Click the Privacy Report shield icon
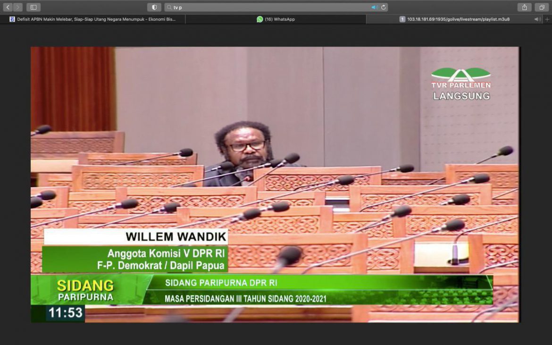Viewport: 552px width, 345px height. (x=154, y=7)
